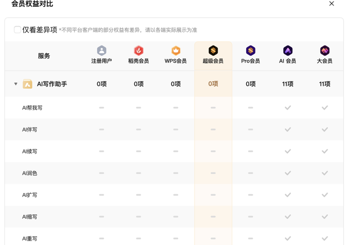Click the AI写作助手 folder icon
350x245 pixels.
pyautogui.click(x=27, y=84)
